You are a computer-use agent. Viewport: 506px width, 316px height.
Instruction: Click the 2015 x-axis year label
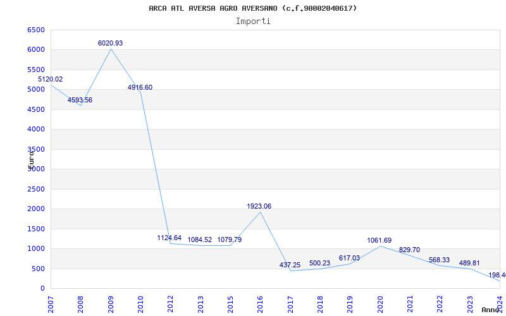[230, 305]
